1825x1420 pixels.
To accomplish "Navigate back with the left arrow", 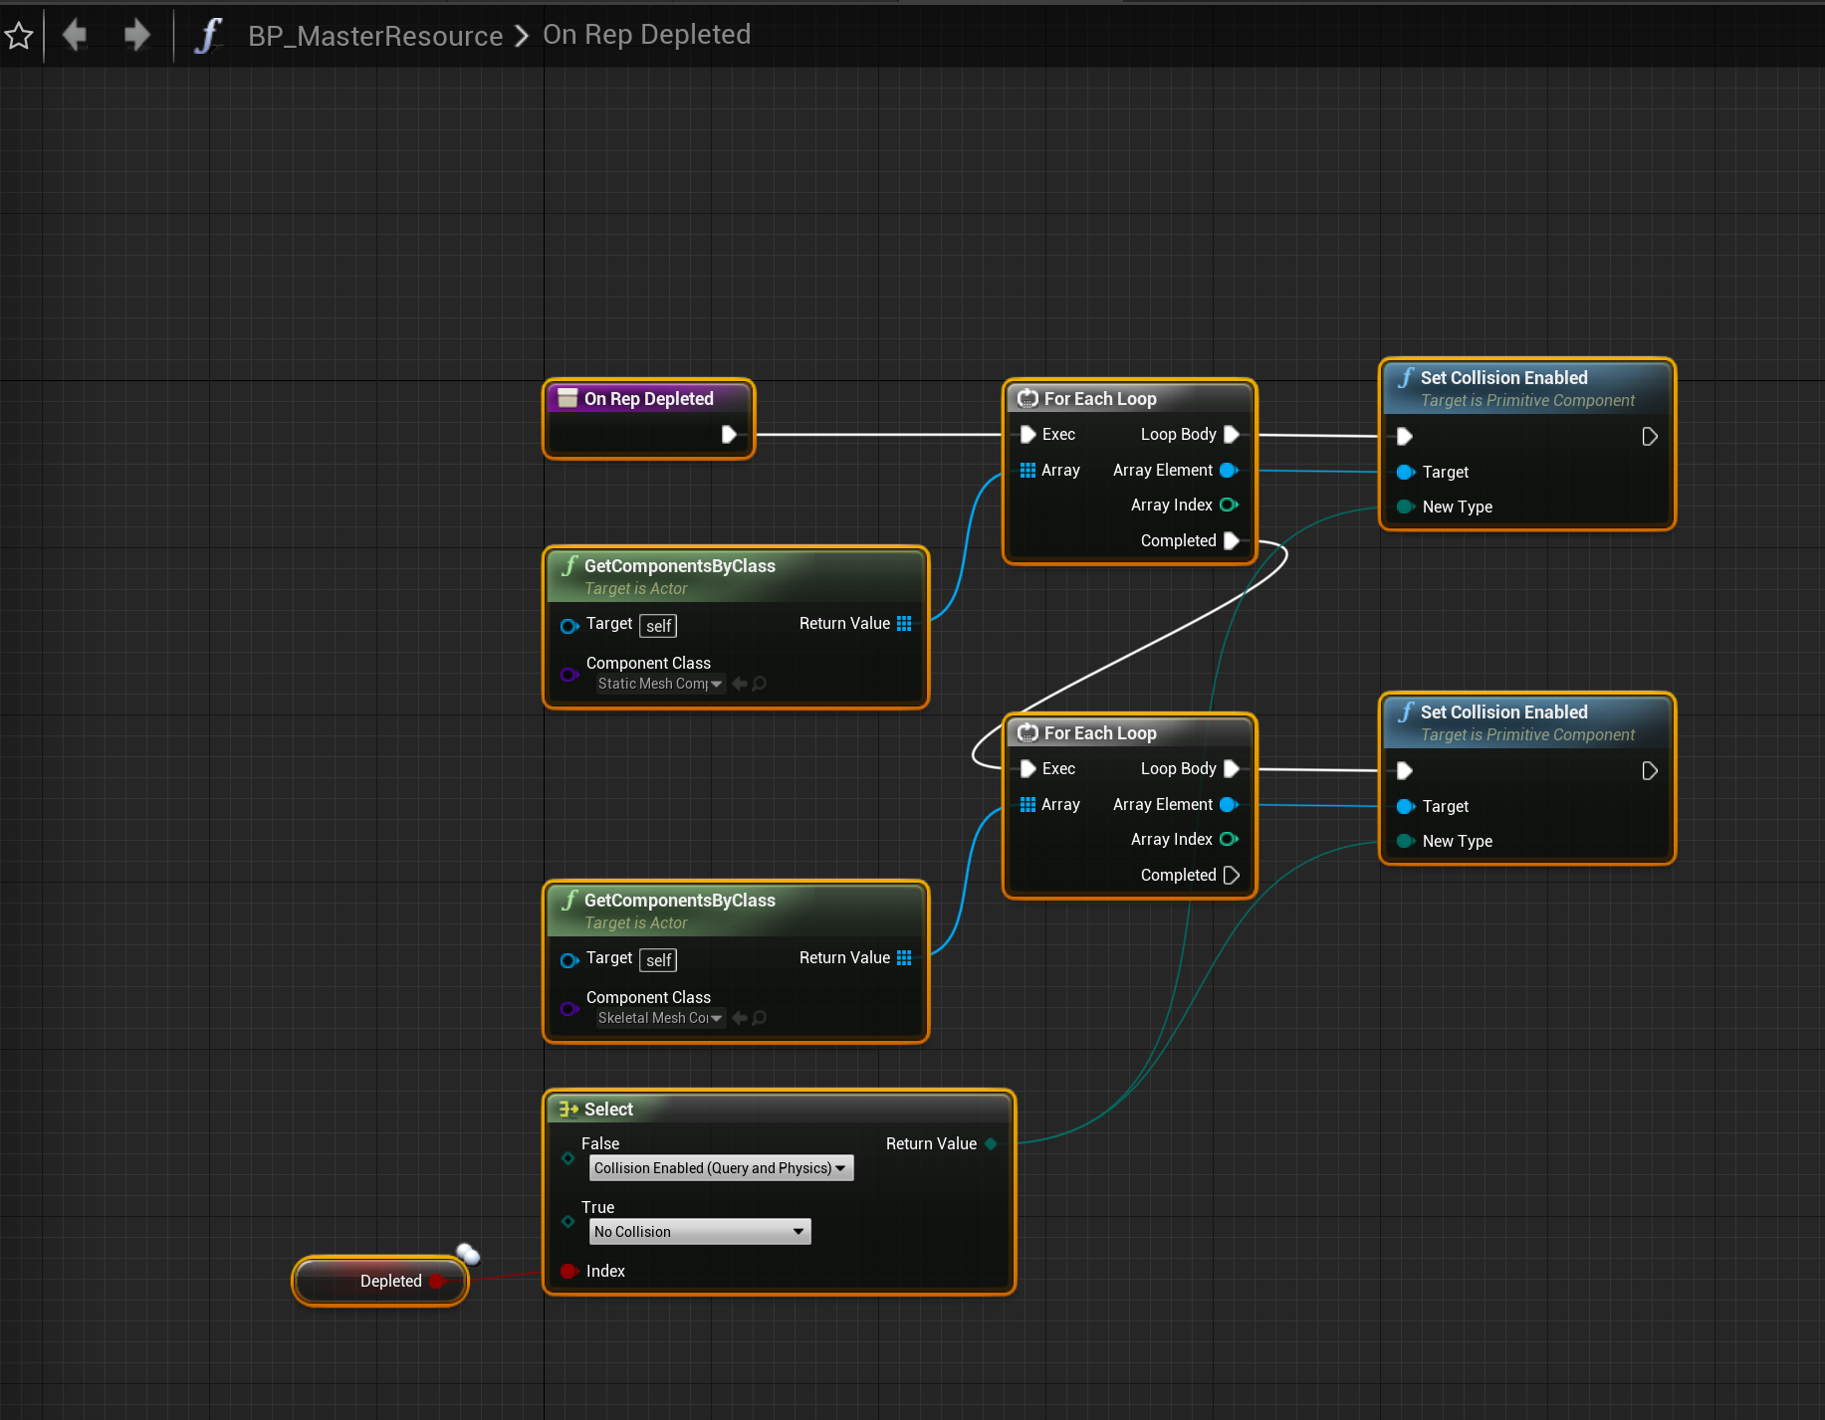I will [x=75, y=36].
